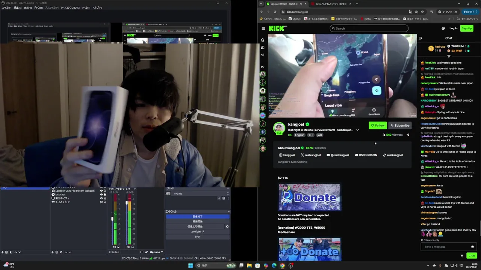The image size is (481, 270).
Task: Add a new scene in OBS scenes dock
Action: coord(2,252)
